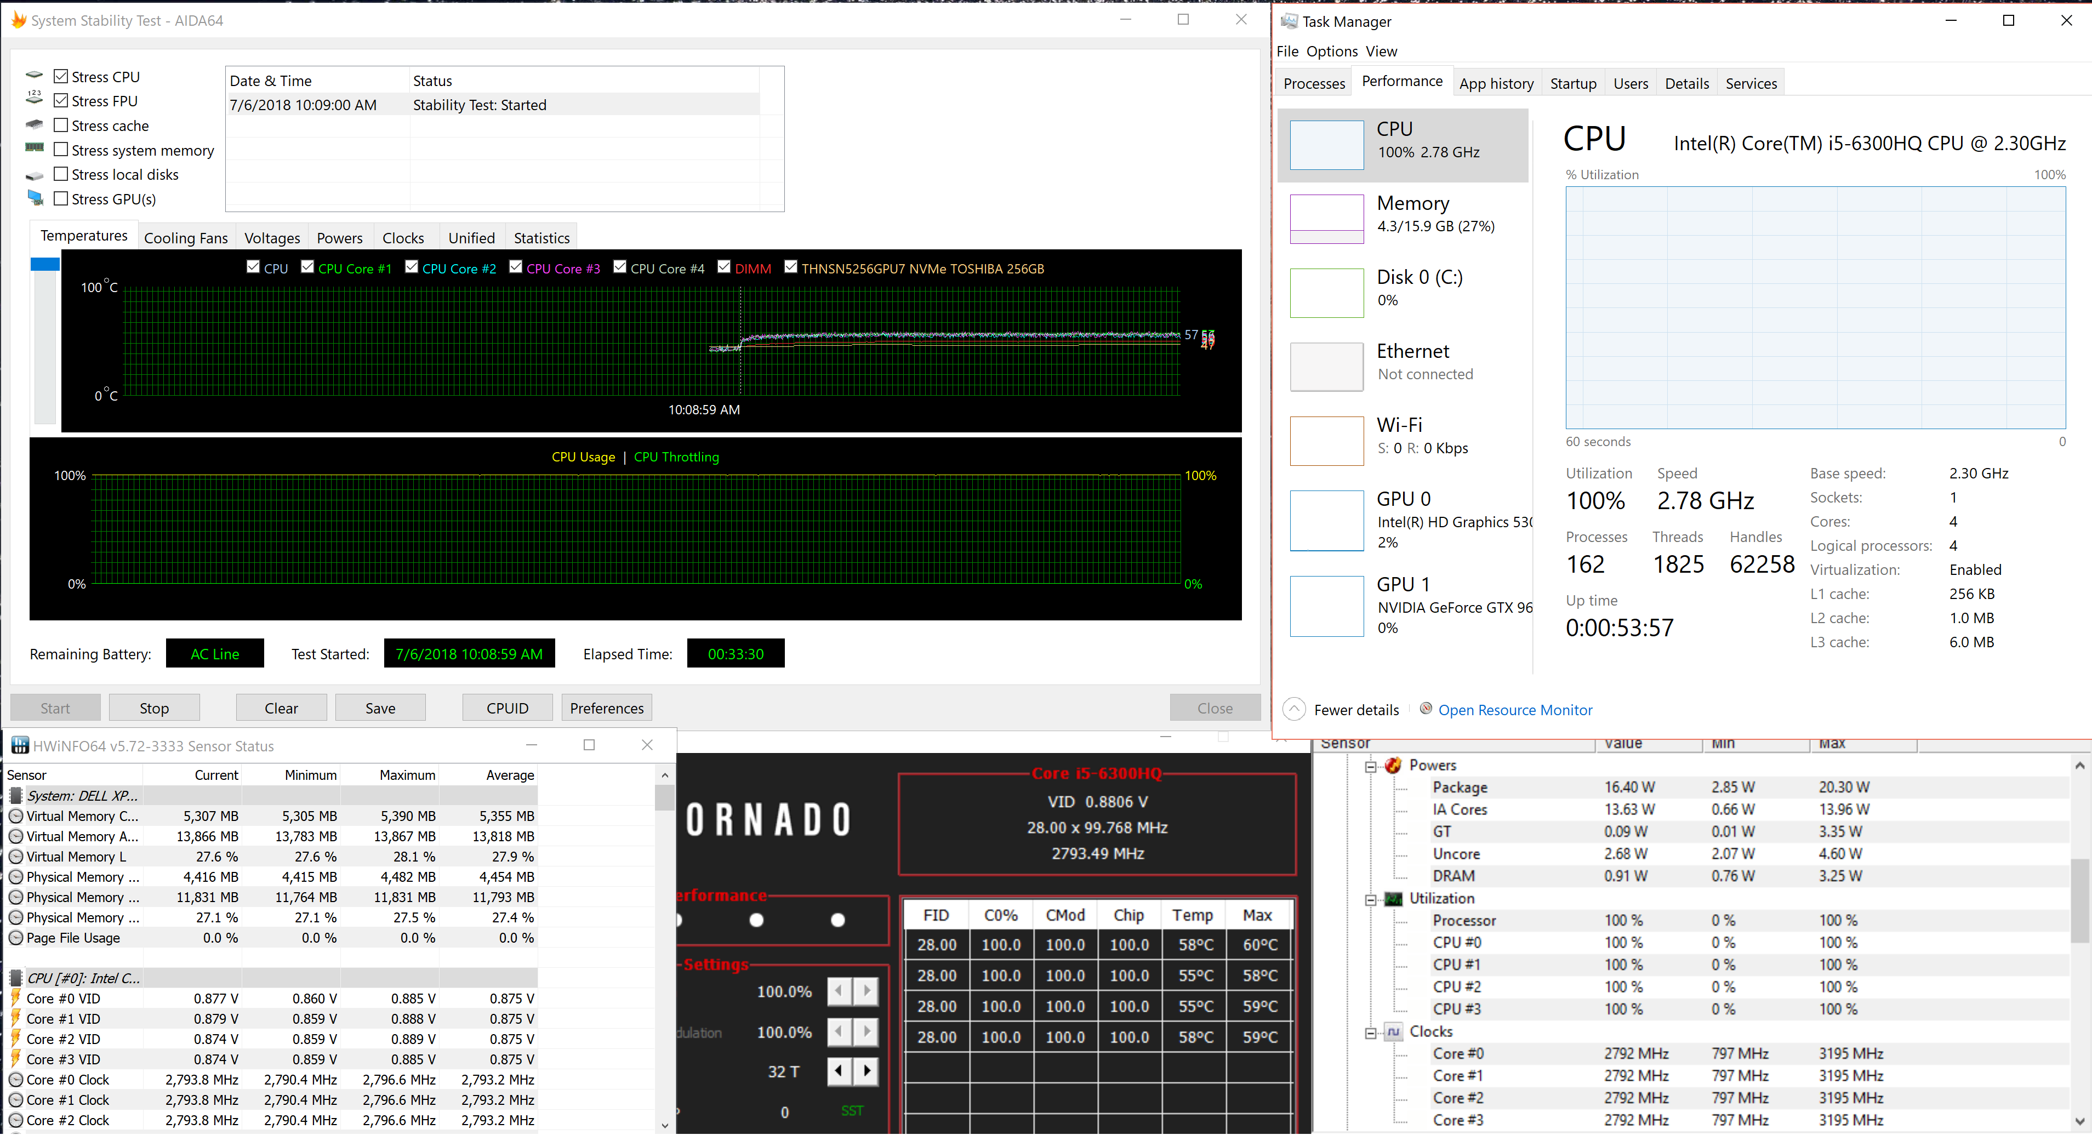The image size is (2092, 1135).
Task: Collapse the Clocks tree node
Action: [1371, 1033]
